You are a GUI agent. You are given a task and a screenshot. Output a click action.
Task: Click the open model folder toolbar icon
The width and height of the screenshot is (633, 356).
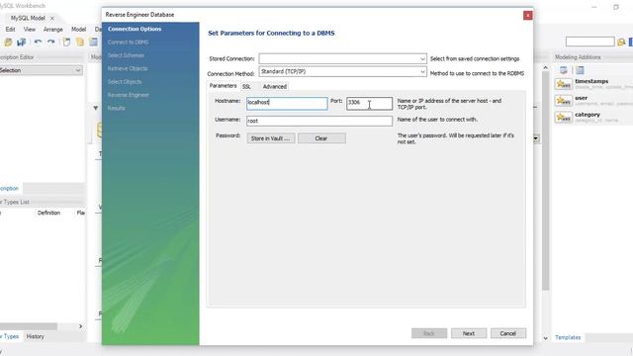coord(8,42)
